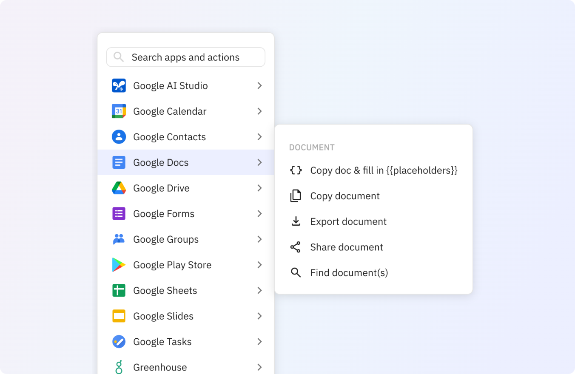Click the DOCUMENT section heading
This screenshot has height=374, width=575.
[312, 147]
